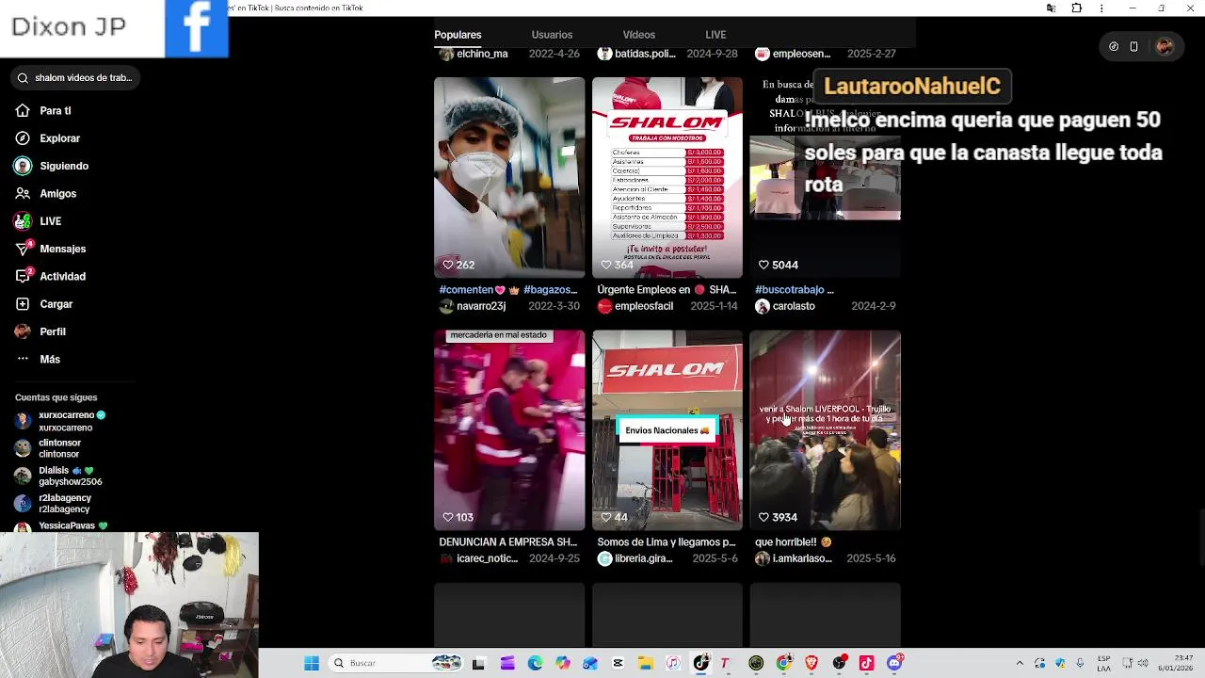Open followed account r2labagency
This screenshot has height=678, width=1205.
(54, 504)
